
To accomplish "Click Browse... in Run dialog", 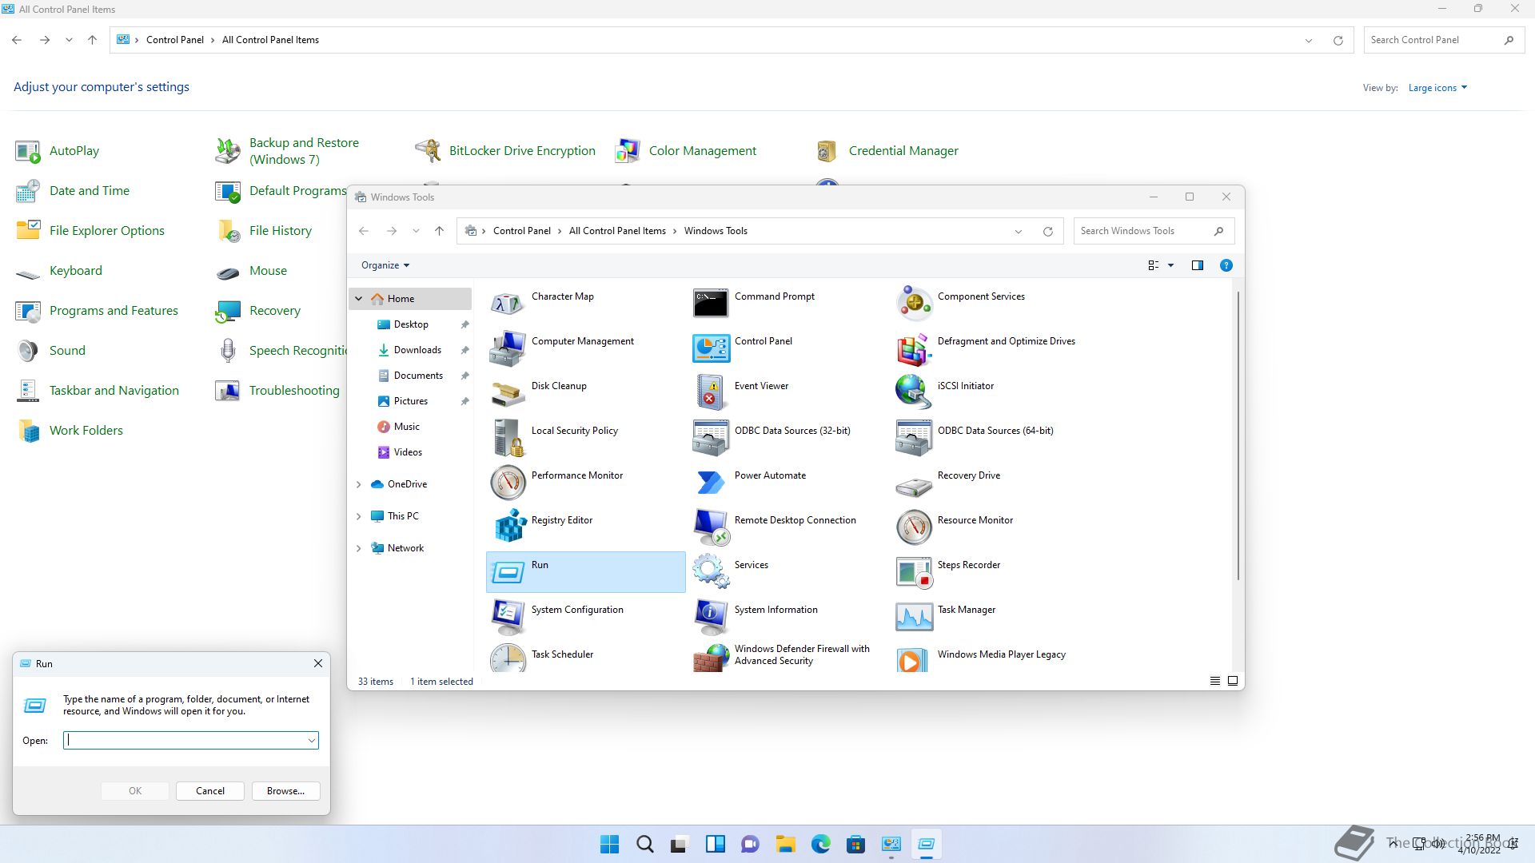I will click(285, 791).
